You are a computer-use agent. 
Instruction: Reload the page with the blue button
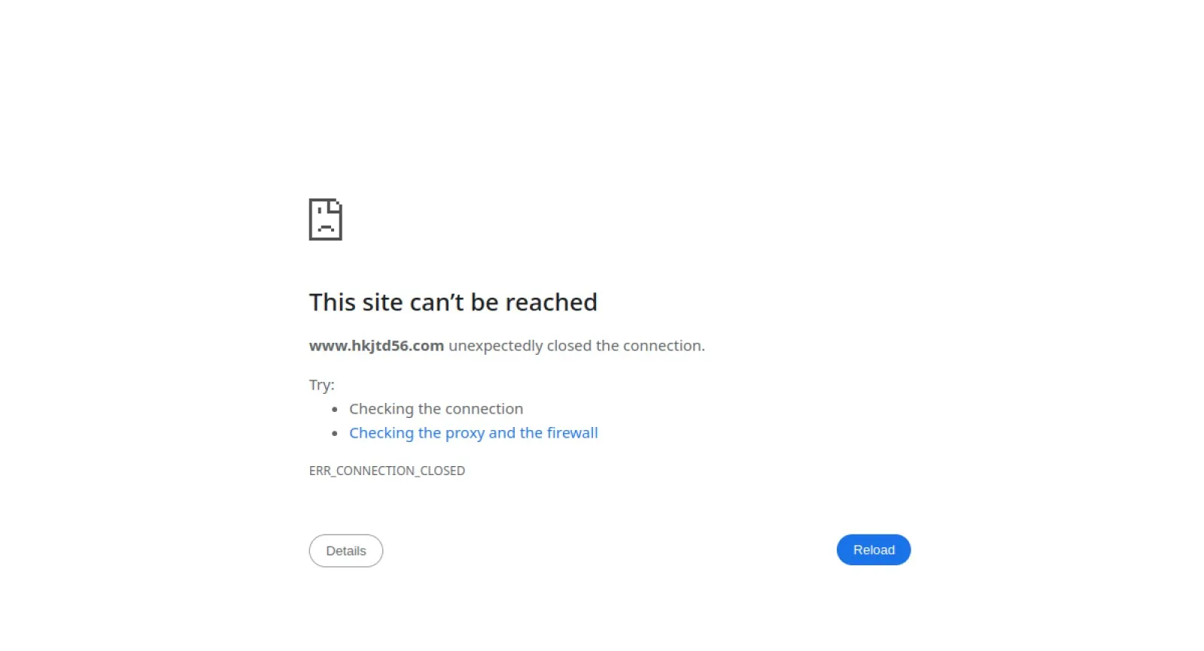tap(874, 550)
